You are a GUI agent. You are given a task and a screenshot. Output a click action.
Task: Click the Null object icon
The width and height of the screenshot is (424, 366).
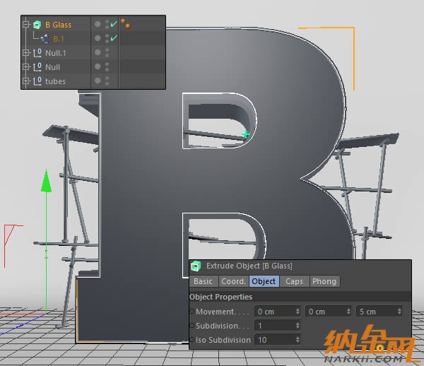click(x=37, y=66)
